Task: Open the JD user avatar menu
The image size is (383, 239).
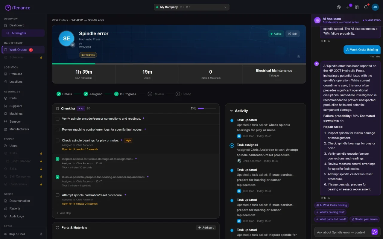Action: (x=375, y=7)
